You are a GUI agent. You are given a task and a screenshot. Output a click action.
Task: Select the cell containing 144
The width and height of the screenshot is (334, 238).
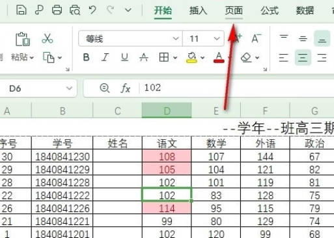pyautogui.click(x=265, y=157)
